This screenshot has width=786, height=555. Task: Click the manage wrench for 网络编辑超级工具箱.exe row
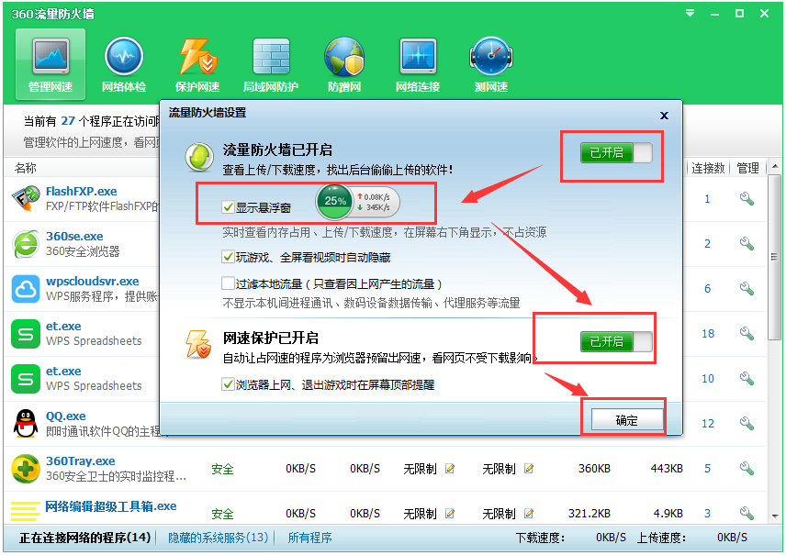(747, 513)
